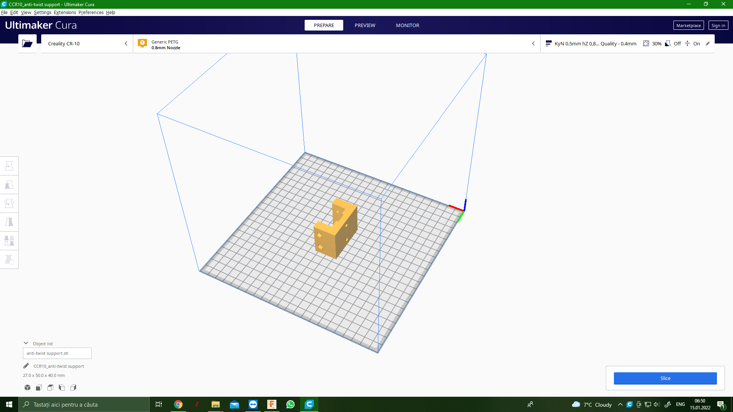Image resolution: width=733 pixels, height=412 pixels.
Task: Select the Rotate tool in left toolbar
Action: pyautogui.click(x=9, y=203)
